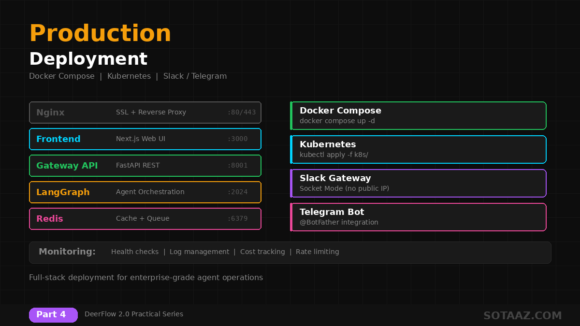Click 'Slack / Telegram' in the subtitle
Image resolution: width=580 pixels, height=326 pixels.
pos(195,76)
